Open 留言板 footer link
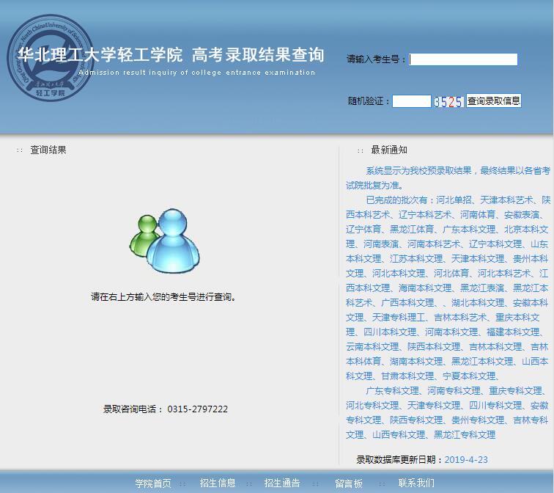This screenshot has width=554, height=493. click(349, 483)
